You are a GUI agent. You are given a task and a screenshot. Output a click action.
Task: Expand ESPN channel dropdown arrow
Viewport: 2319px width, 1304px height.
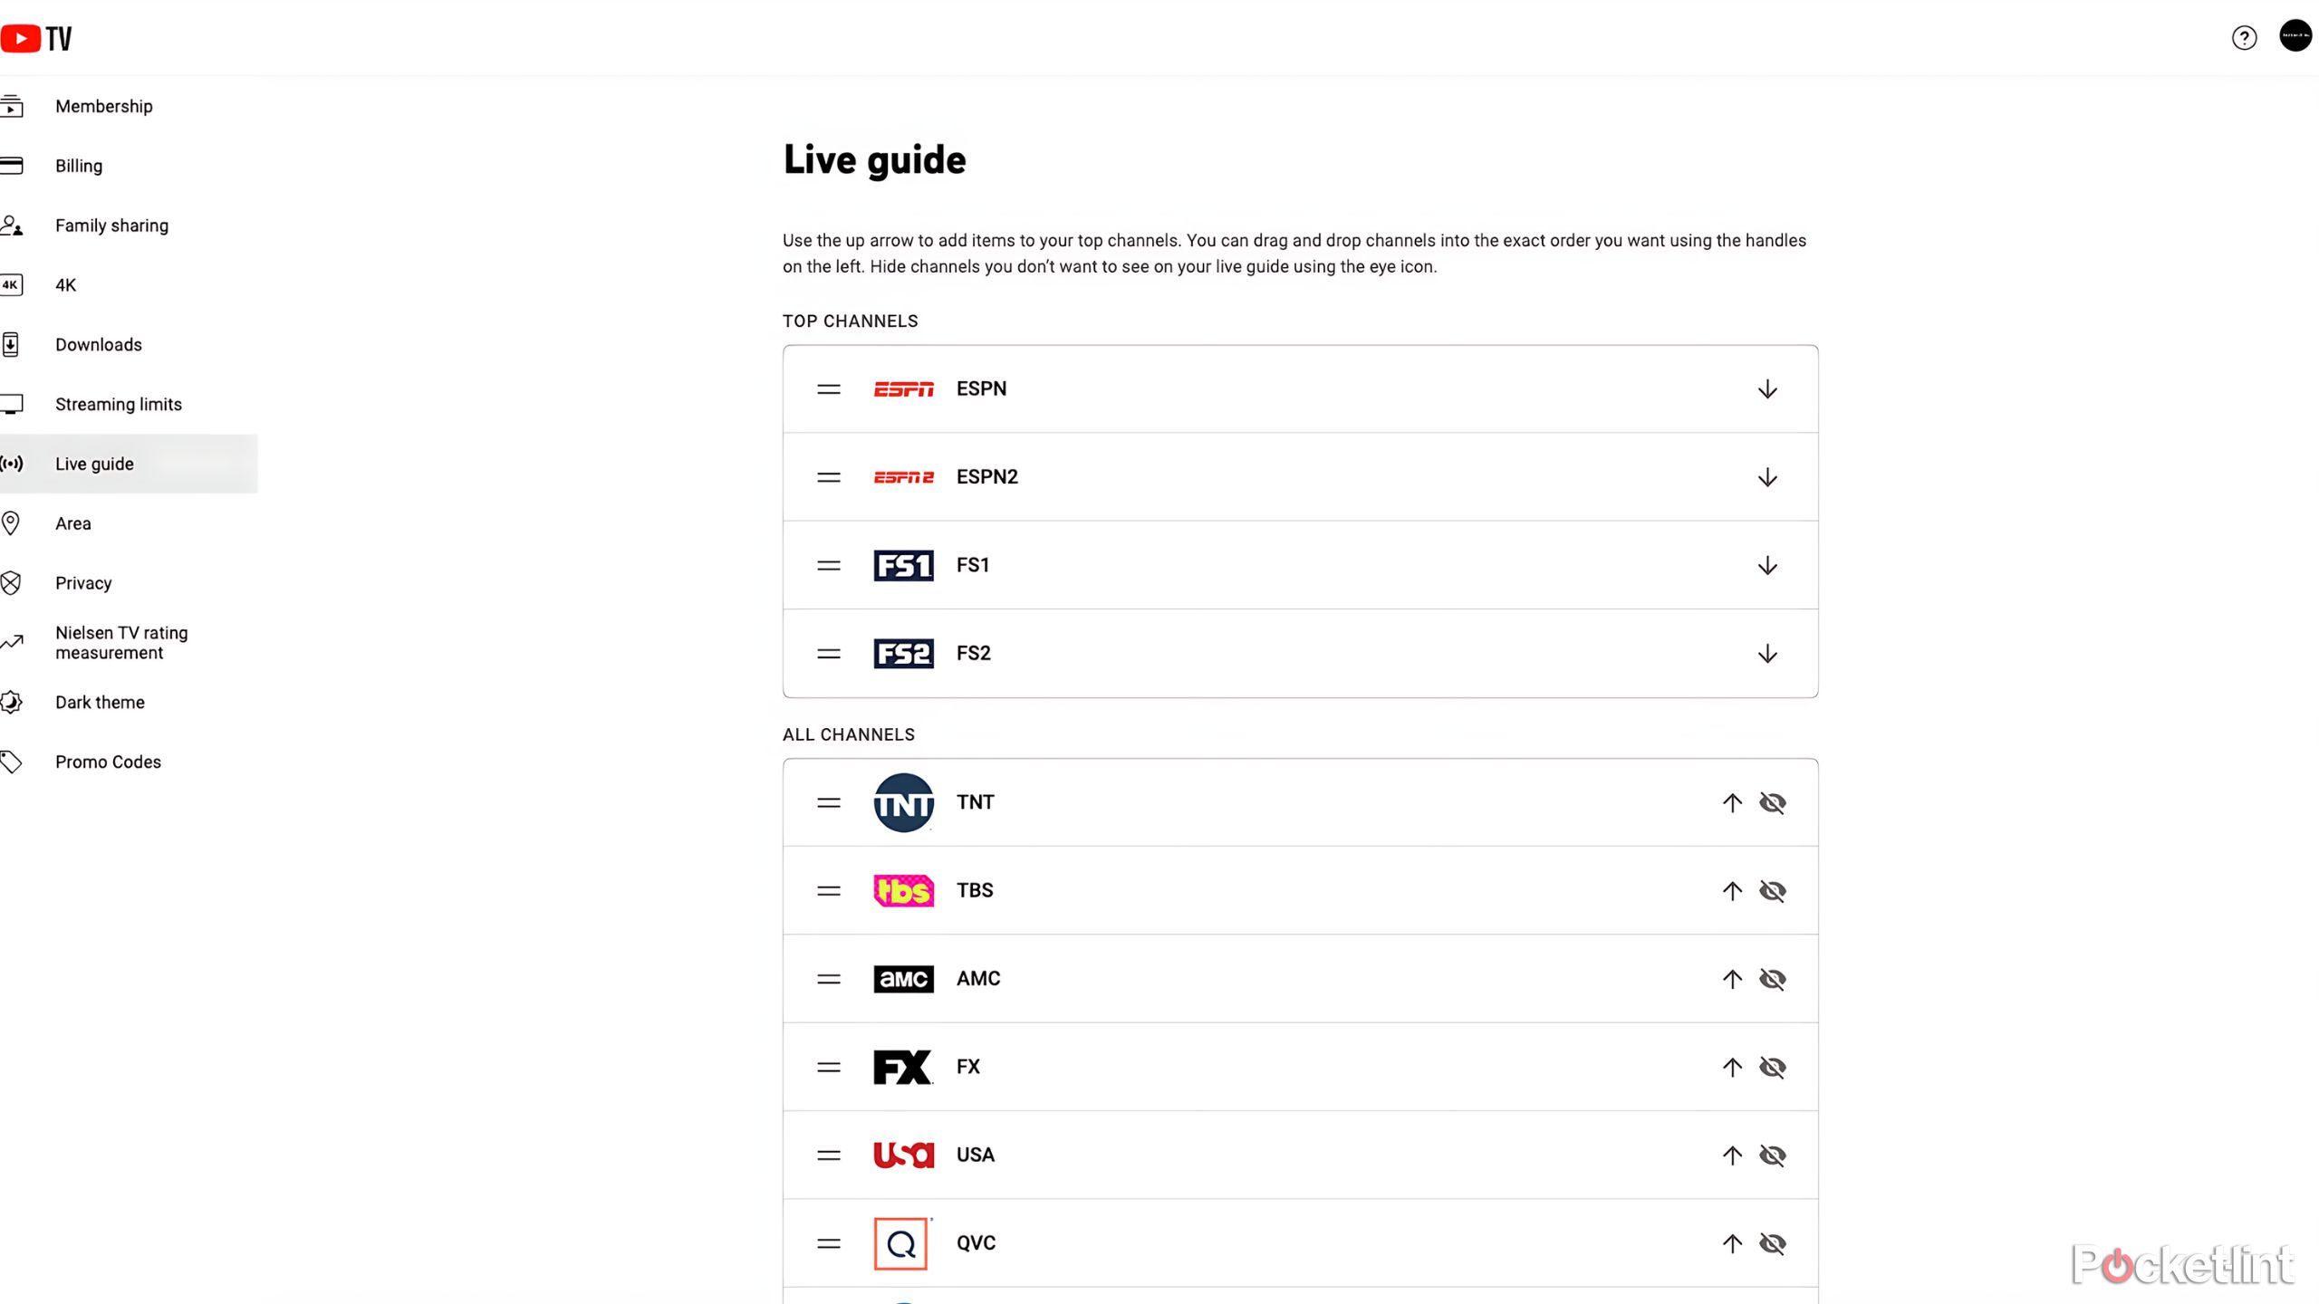[1766, 388]
